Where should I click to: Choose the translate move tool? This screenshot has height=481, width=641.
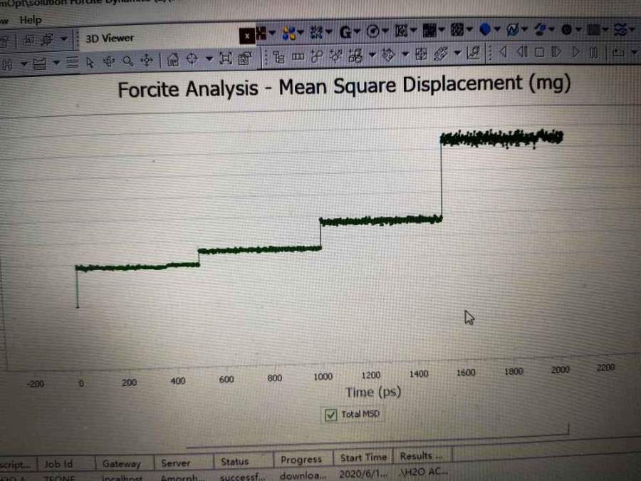[x=147, y=61]
